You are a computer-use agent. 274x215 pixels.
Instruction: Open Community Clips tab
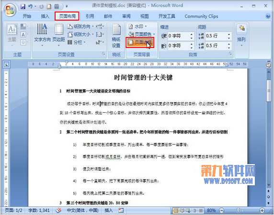(x=201, y=16)
